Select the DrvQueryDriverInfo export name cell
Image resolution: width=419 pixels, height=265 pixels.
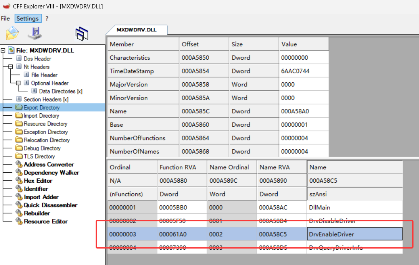355,247
